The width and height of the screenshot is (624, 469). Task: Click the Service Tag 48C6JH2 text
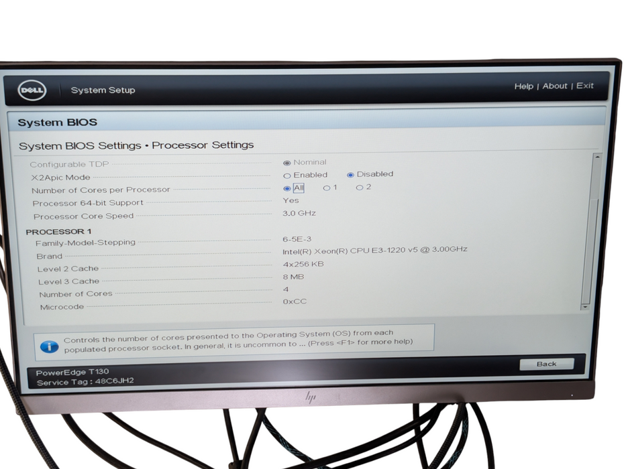point(85,381)
